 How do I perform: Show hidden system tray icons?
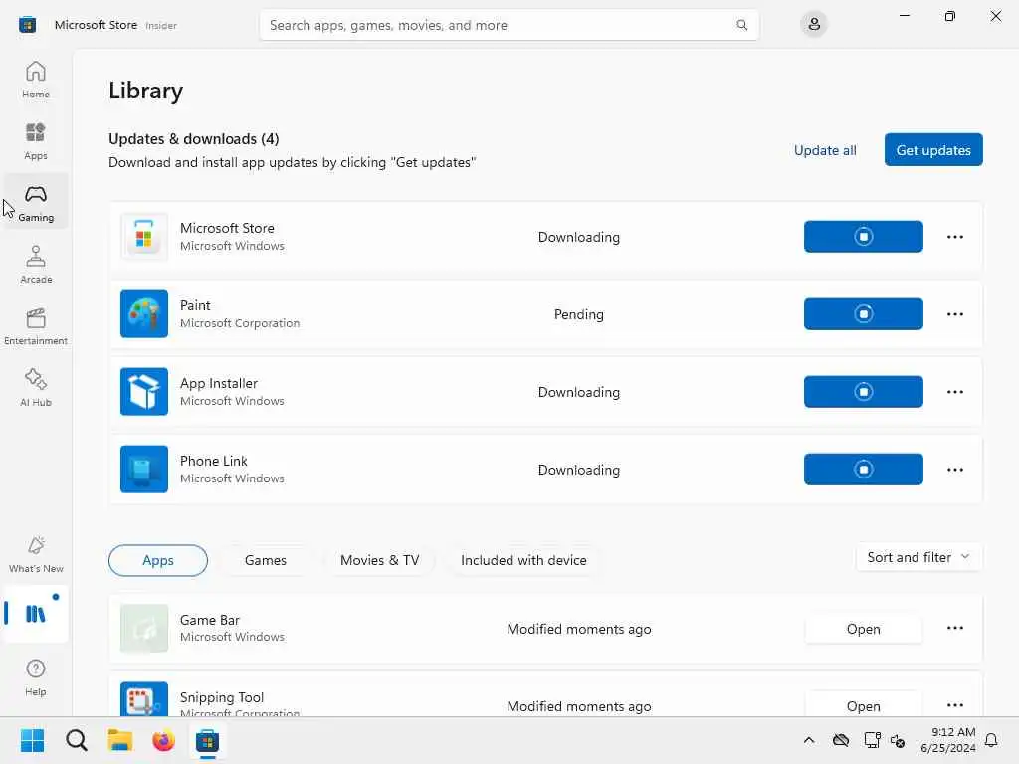tap(808, 740)
